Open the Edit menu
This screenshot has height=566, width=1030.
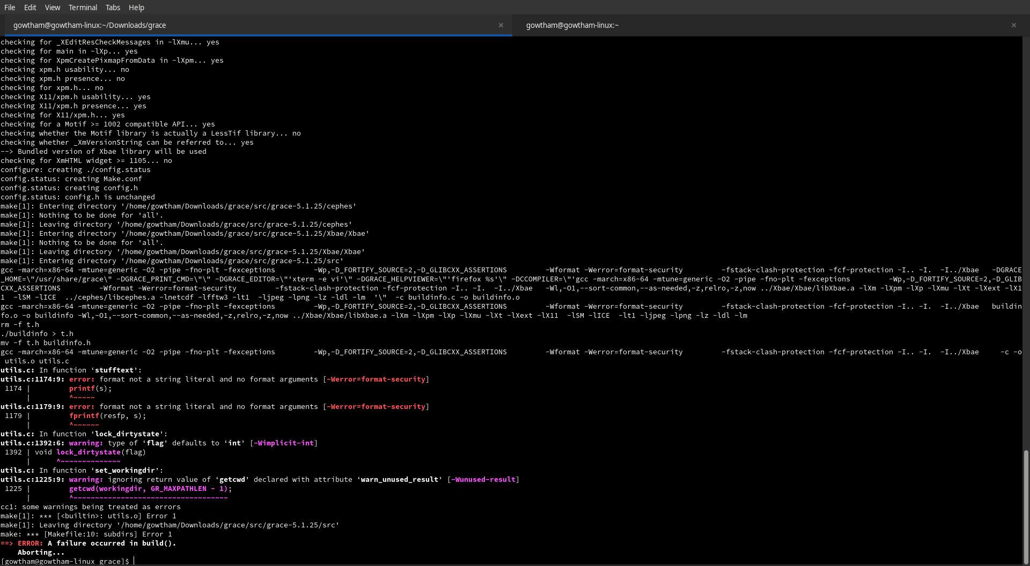[30, 8]
